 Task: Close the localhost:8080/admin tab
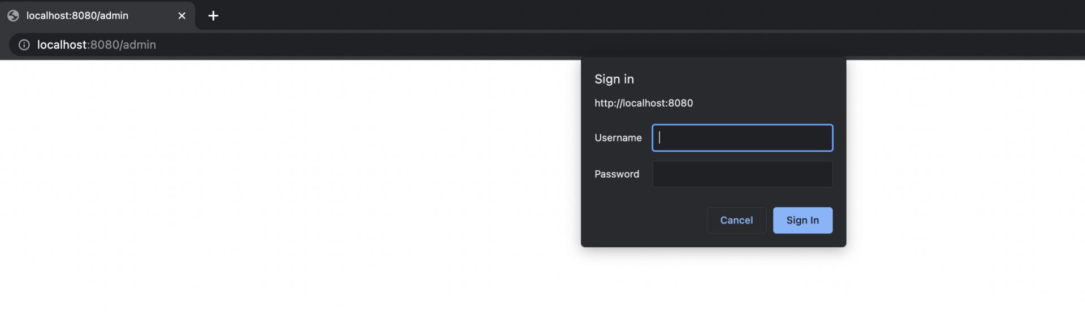click(x=182, y=16)
